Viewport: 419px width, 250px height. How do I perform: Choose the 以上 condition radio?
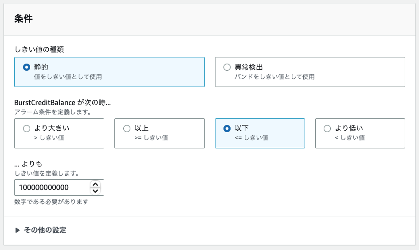[x=127, y=129]
